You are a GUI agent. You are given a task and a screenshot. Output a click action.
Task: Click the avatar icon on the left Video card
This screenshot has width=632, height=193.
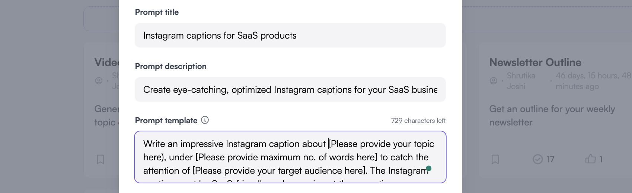coord(99,81)
